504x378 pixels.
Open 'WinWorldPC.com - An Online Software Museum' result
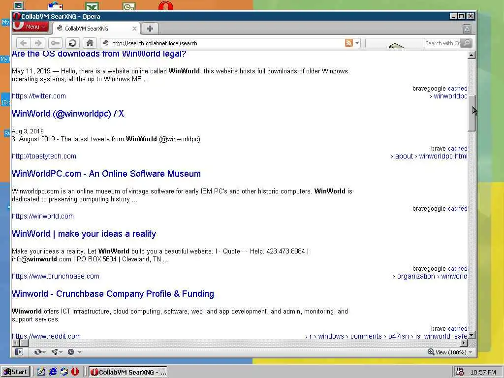[106, 174]
